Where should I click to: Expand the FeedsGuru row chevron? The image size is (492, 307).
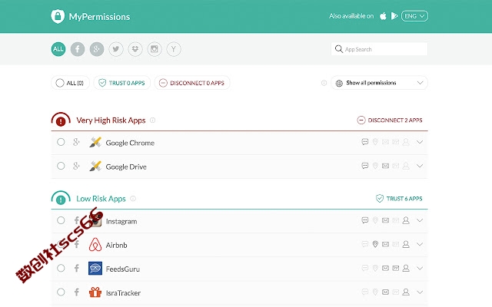coord(420,268)
